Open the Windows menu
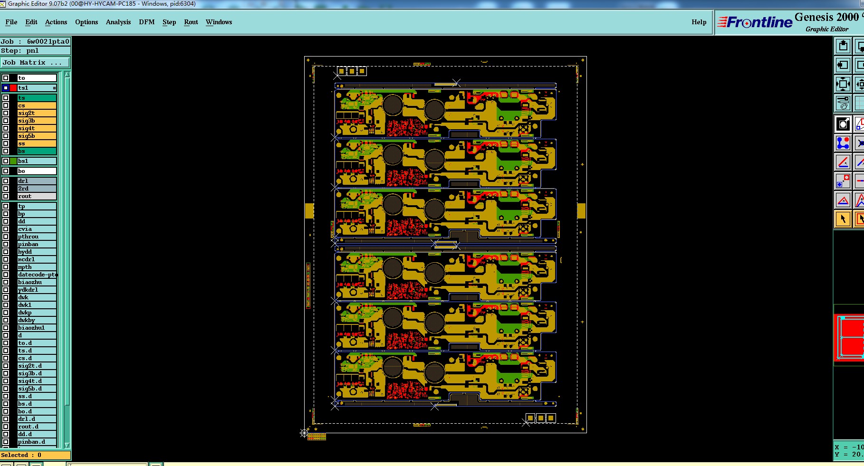 (x=219, y=22)
